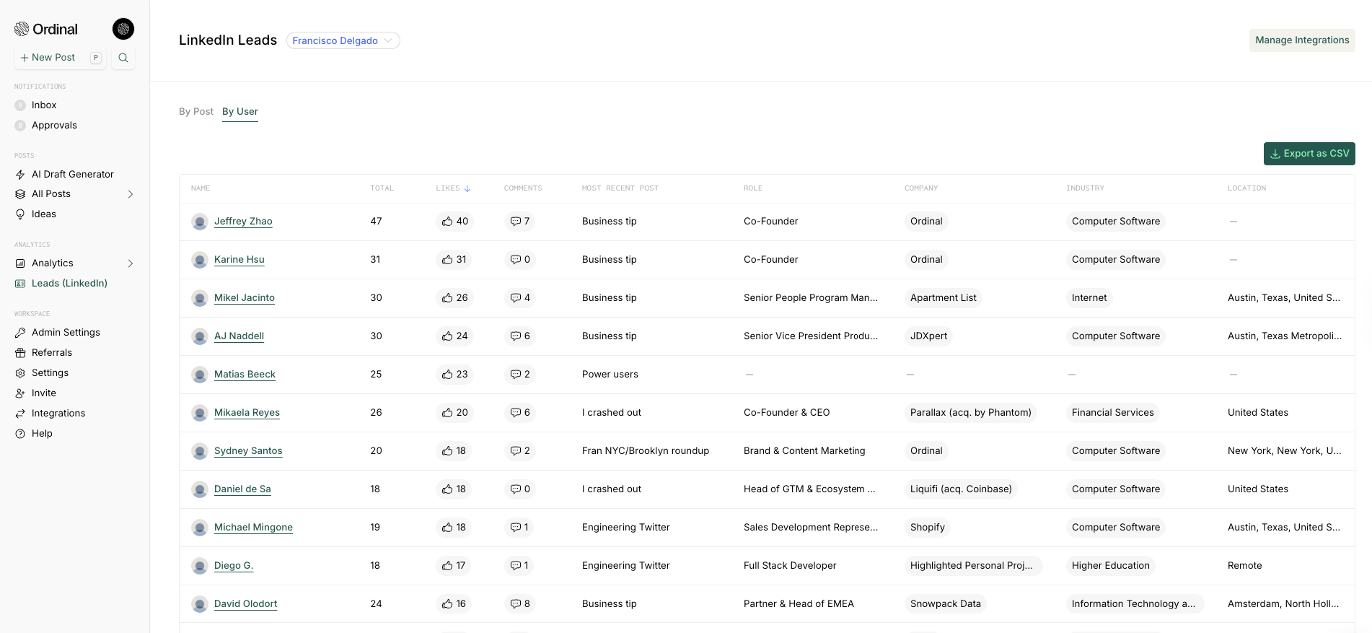The image size is (1372, 633).
Task: Click the Export as CSV button
Action: 1309,154
